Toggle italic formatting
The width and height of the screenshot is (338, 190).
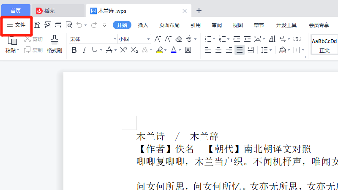84,50
